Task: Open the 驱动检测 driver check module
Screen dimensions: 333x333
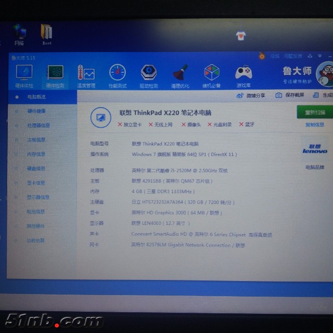Action: (x=149, y=76)
